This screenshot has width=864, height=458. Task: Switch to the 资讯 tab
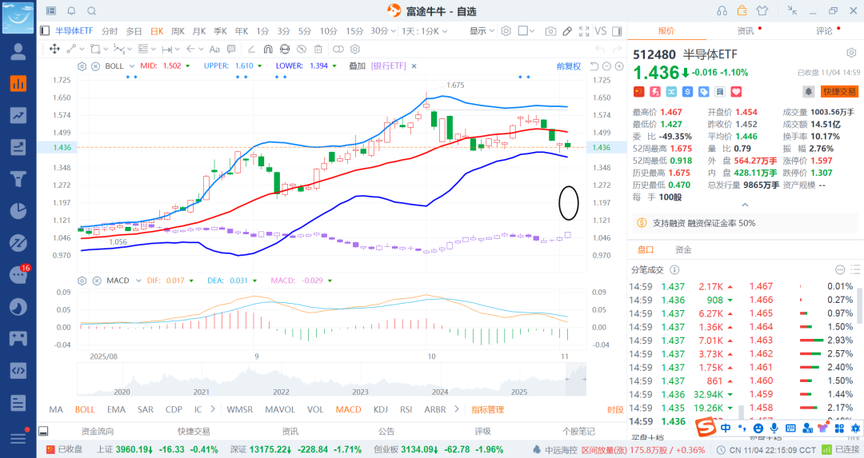[745, 31]
